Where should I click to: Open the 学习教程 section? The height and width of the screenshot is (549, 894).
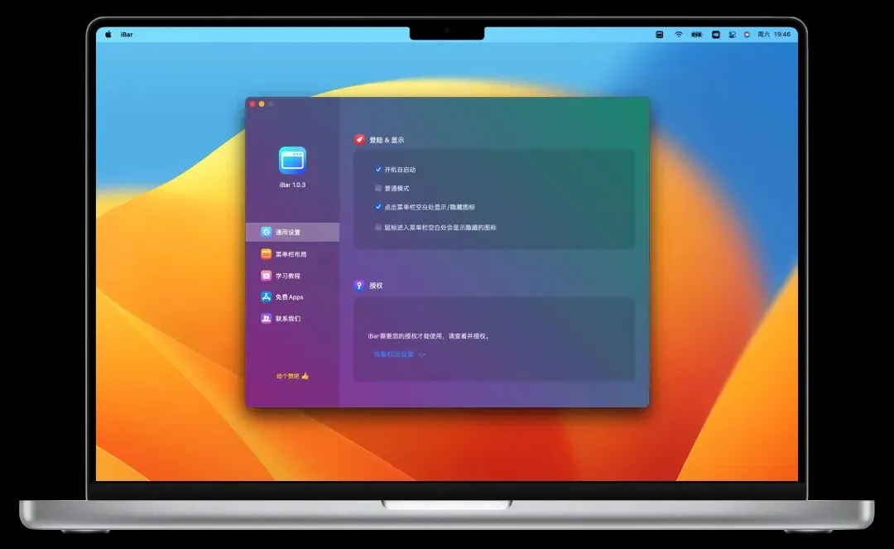click(292, 276)
